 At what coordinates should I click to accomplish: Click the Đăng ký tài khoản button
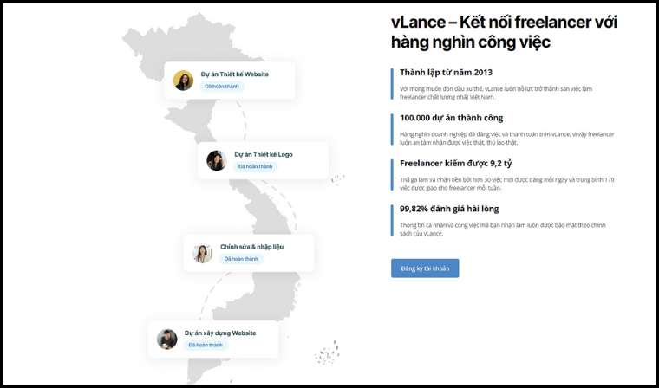coord(425,268)
